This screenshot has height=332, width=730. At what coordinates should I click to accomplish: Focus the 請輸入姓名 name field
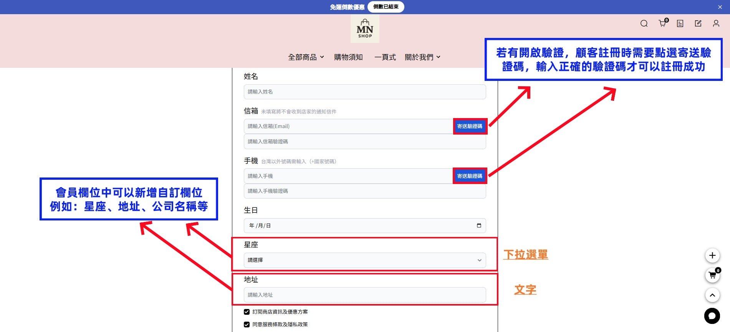click(x=365, y=92)
